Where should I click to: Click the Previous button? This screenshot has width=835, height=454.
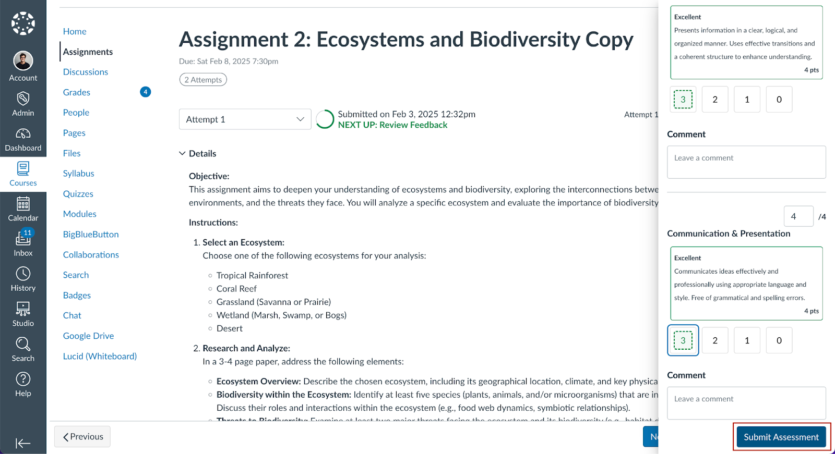coord(82,437)
